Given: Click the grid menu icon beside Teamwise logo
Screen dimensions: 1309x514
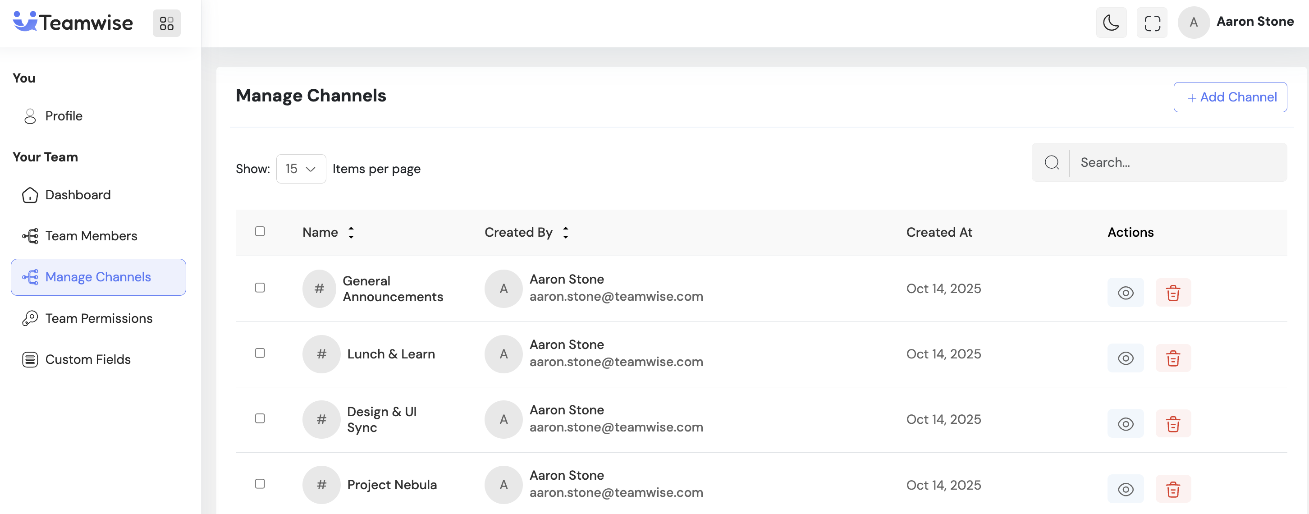Looking at the screenshot, I should 167,23.
